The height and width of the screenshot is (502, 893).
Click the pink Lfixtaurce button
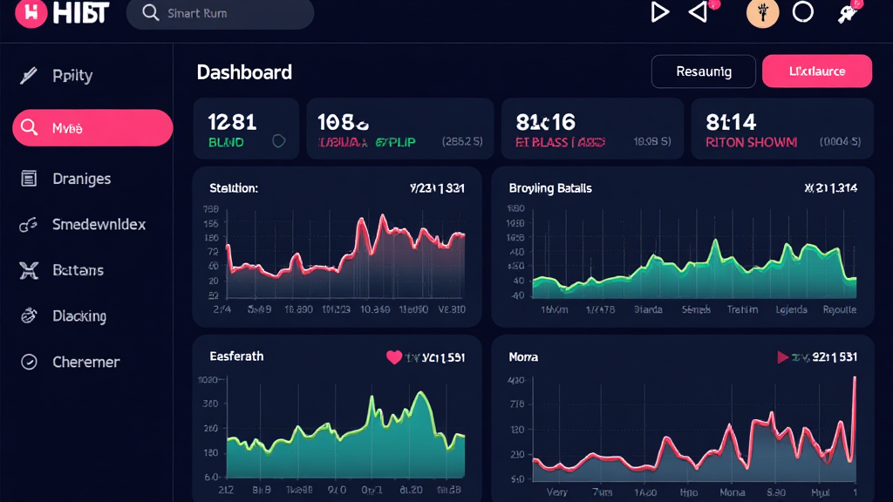point(816,71)
